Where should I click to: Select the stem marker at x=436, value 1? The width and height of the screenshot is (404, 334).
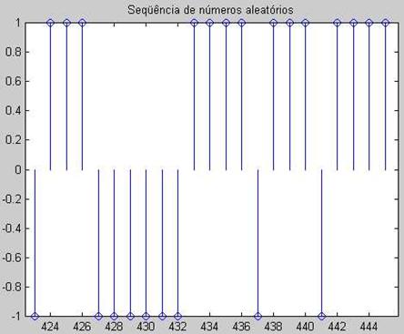(241, 23)
